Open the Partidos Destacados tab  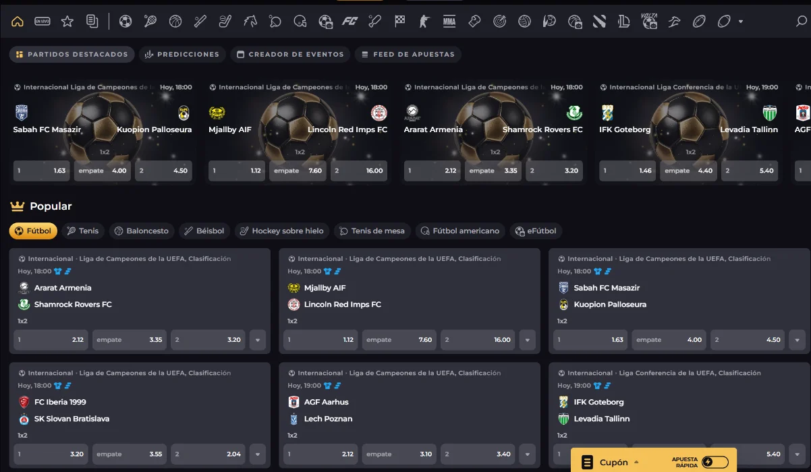coord(72,54)
